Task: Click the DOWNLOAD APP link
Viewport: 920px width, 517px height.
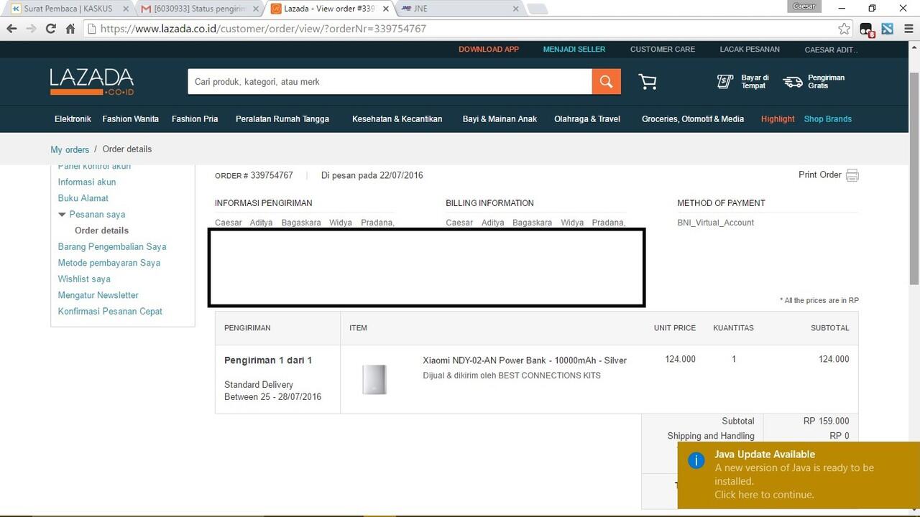Action: point(489,50)
